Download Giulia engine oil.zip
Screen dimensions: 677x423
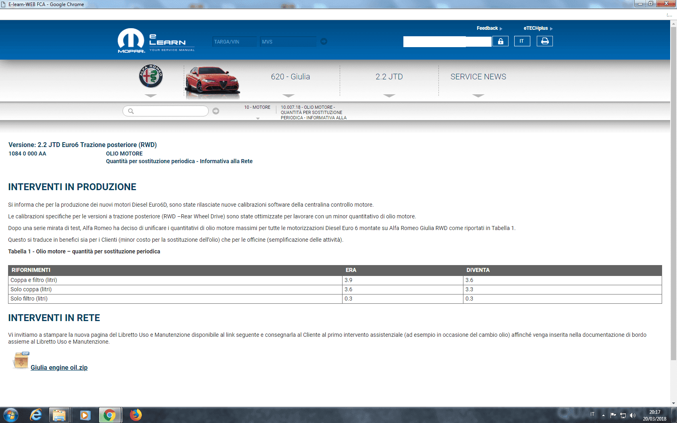(x=59, y=367)
